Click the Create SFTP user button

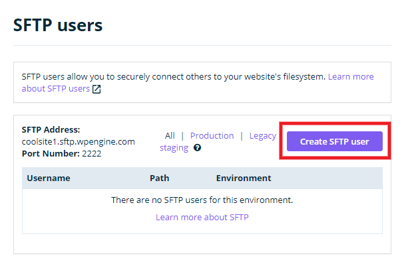(x=335, y=141)
